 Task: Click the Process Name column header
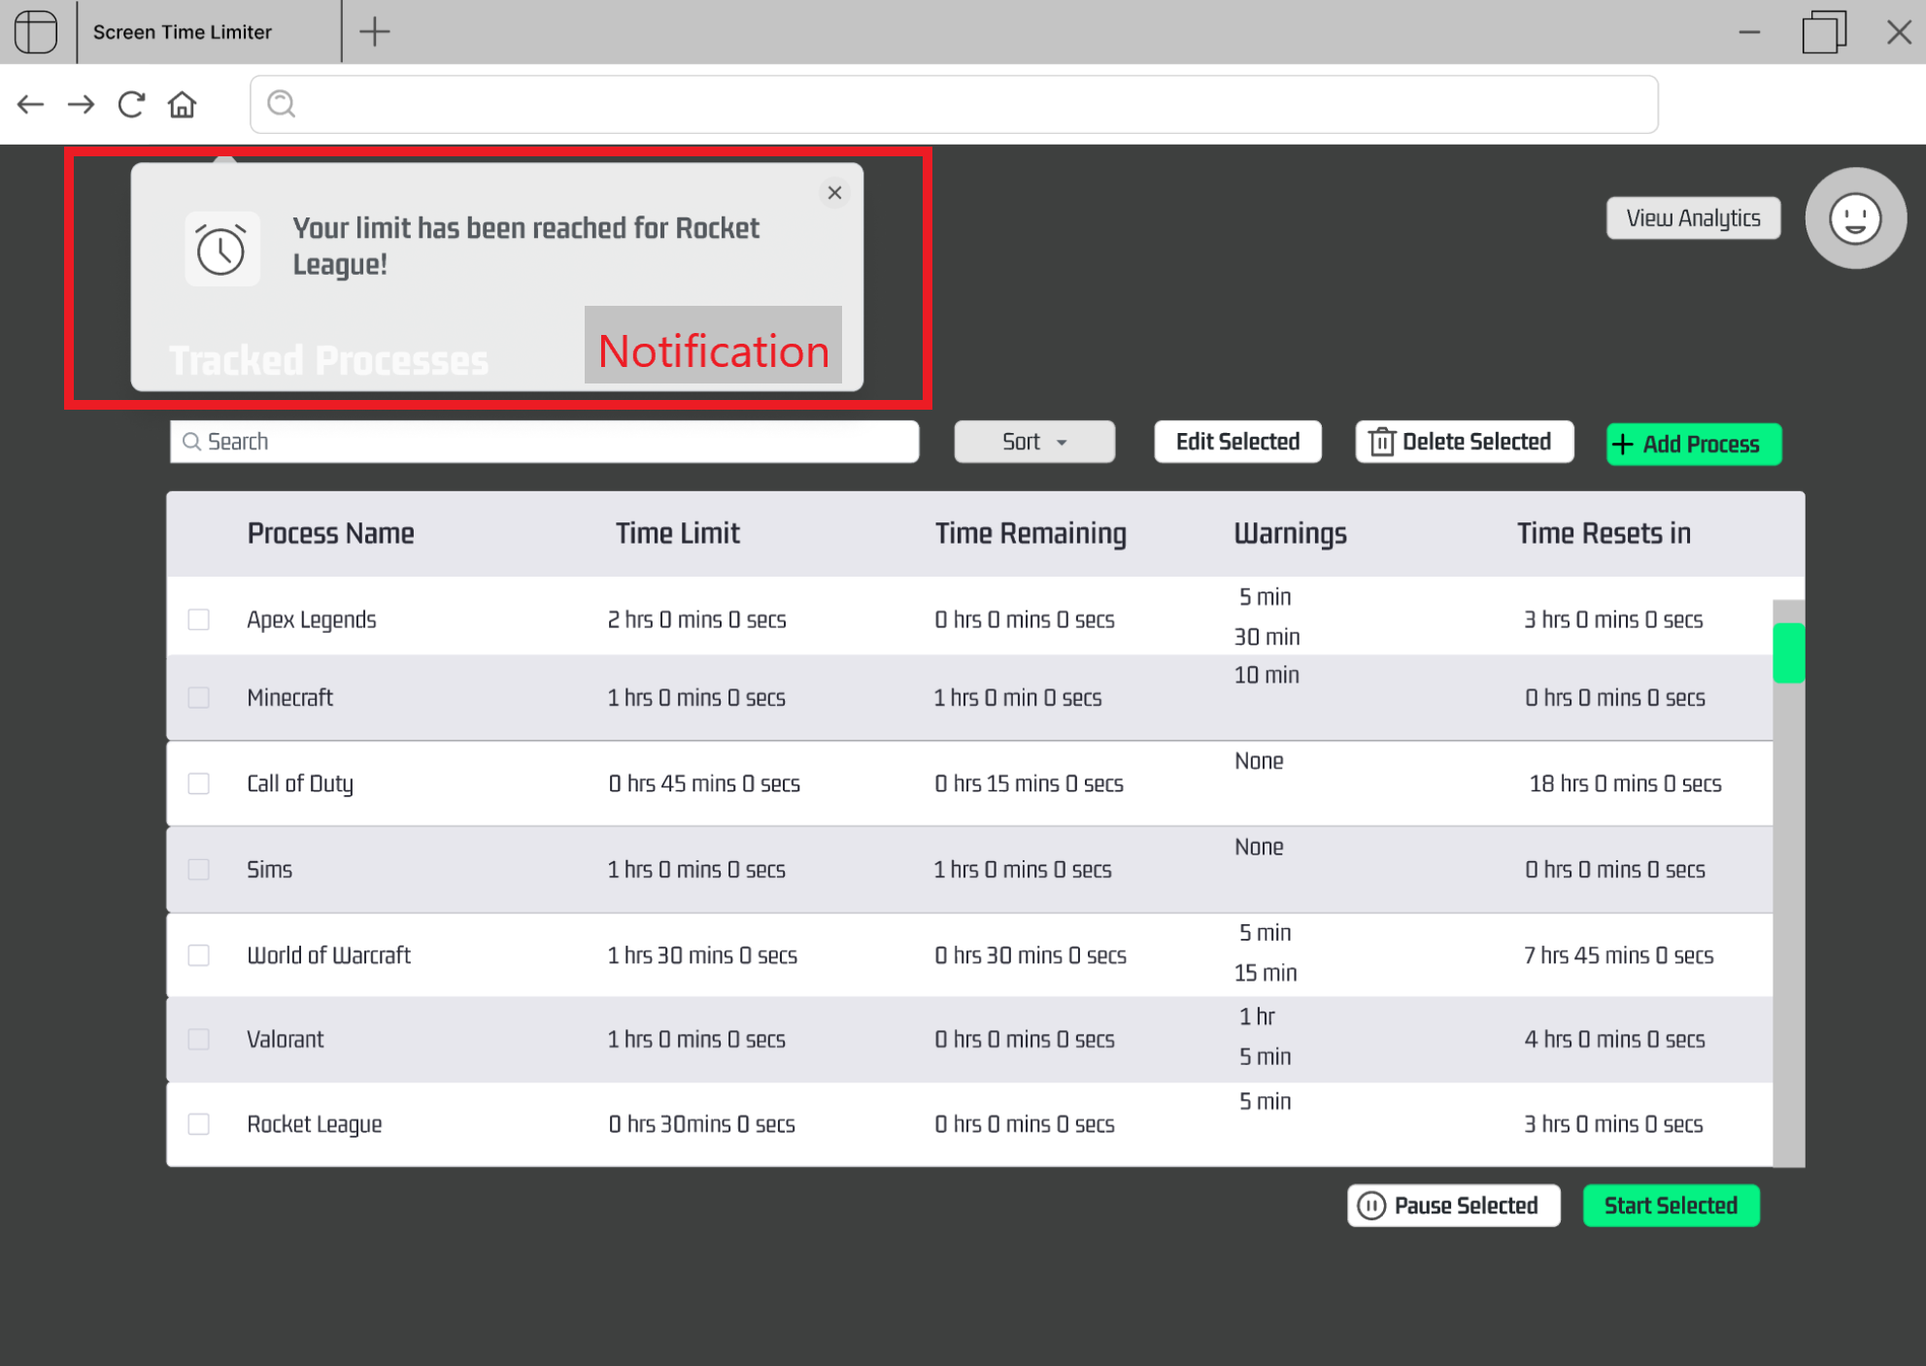[x=330, y=533]
